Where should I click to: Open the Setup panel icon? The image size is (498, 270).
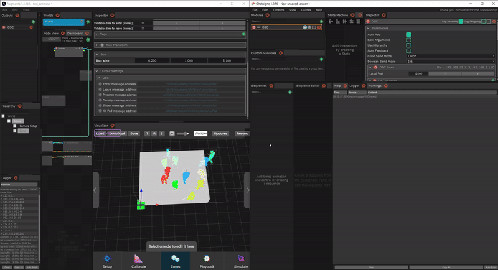click(x=107, y=259)
